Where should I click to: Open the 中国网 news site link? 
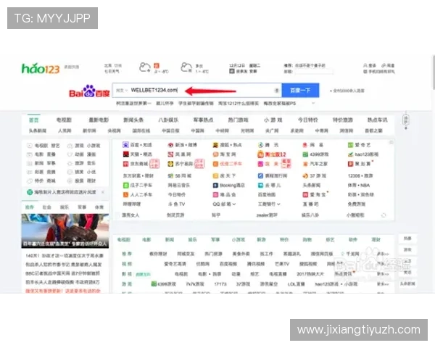pos(197,130)
